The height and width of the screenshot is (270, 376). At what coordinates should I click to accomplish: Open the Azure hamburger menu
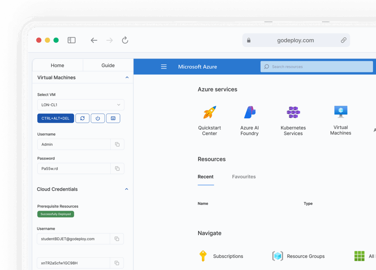point(164,66)
